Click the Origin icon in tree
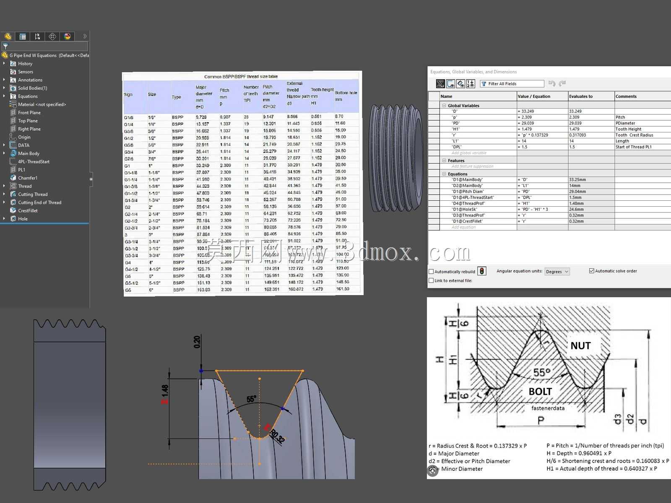The height and width of the screenshot is (503, 671). [13, 137]
